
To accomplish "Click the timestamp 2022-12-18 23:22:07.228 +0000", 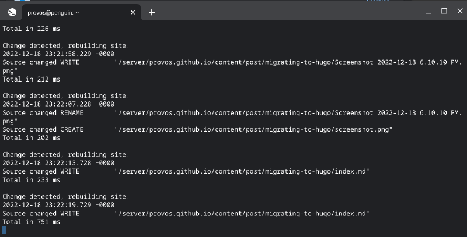I will tap(58, 104).
